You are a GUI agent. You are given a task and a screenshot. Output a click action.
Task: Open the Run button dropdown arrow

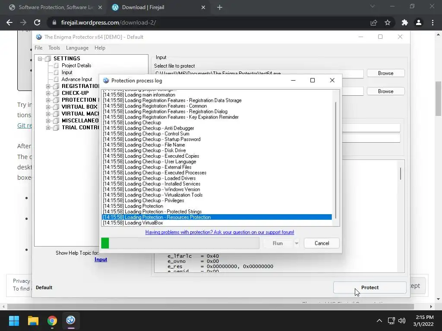click(297, 243)
